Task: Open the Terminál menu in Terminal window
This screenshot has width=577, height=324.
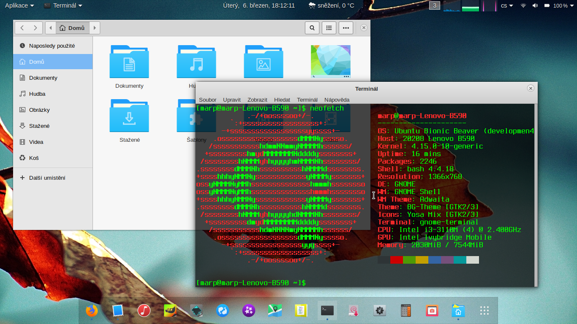Action: (x=307, y=100)
